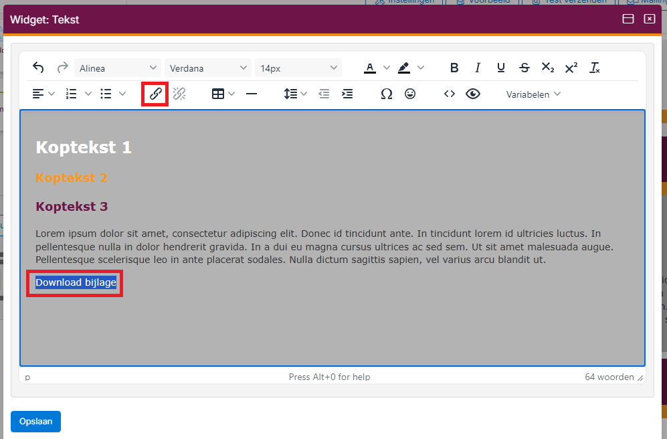Insert a horizontal line

click(252, 94)
